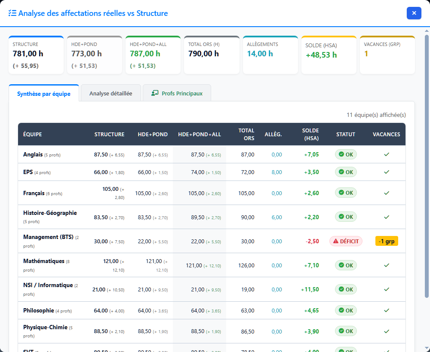Click the 8,00 allègement value for EPS

tap(276, 172)
